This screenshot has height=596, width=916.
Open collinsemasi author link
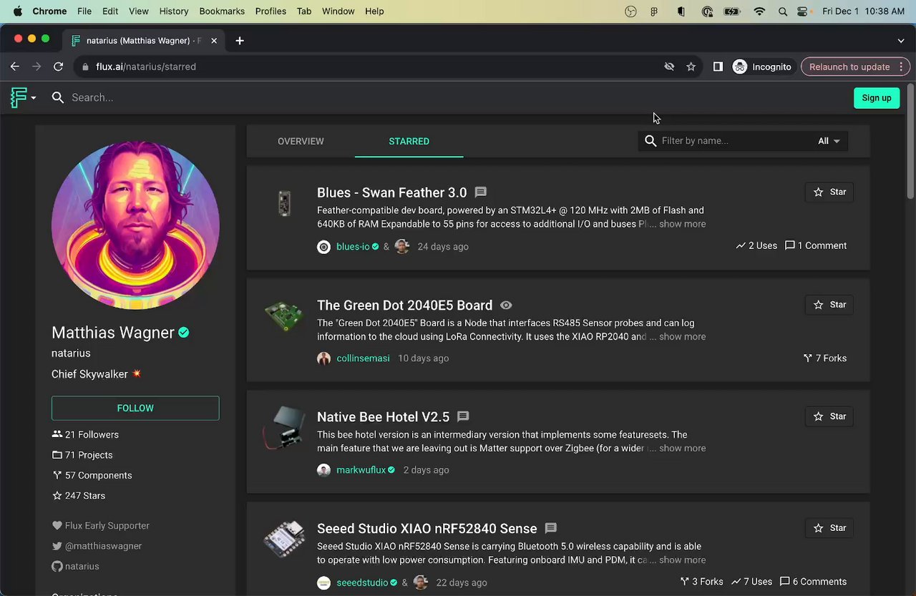coord(363,358)
